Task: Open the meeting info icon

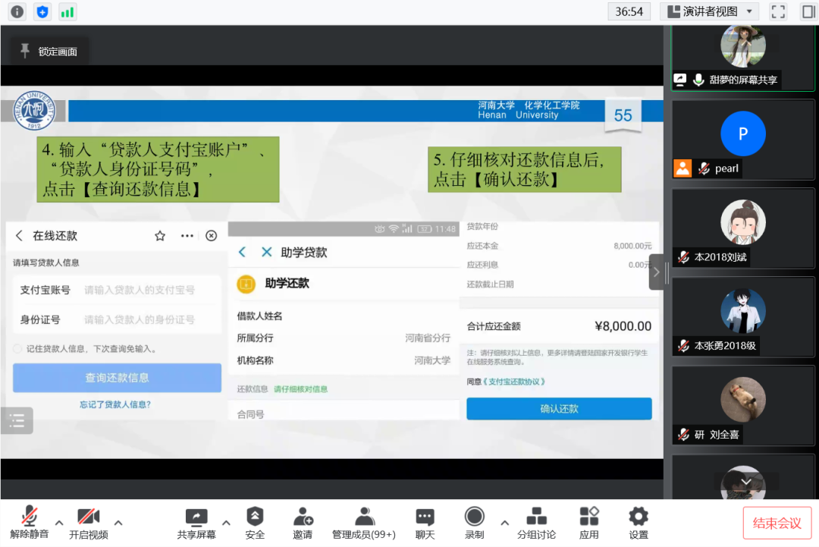Action: point(17,11)
